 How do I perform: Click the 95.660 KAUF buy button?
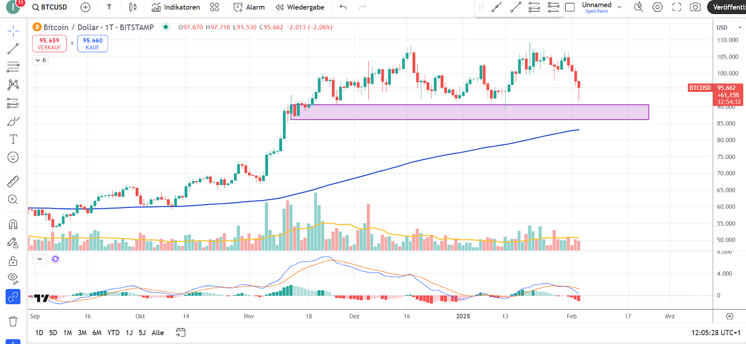(92, 44)
